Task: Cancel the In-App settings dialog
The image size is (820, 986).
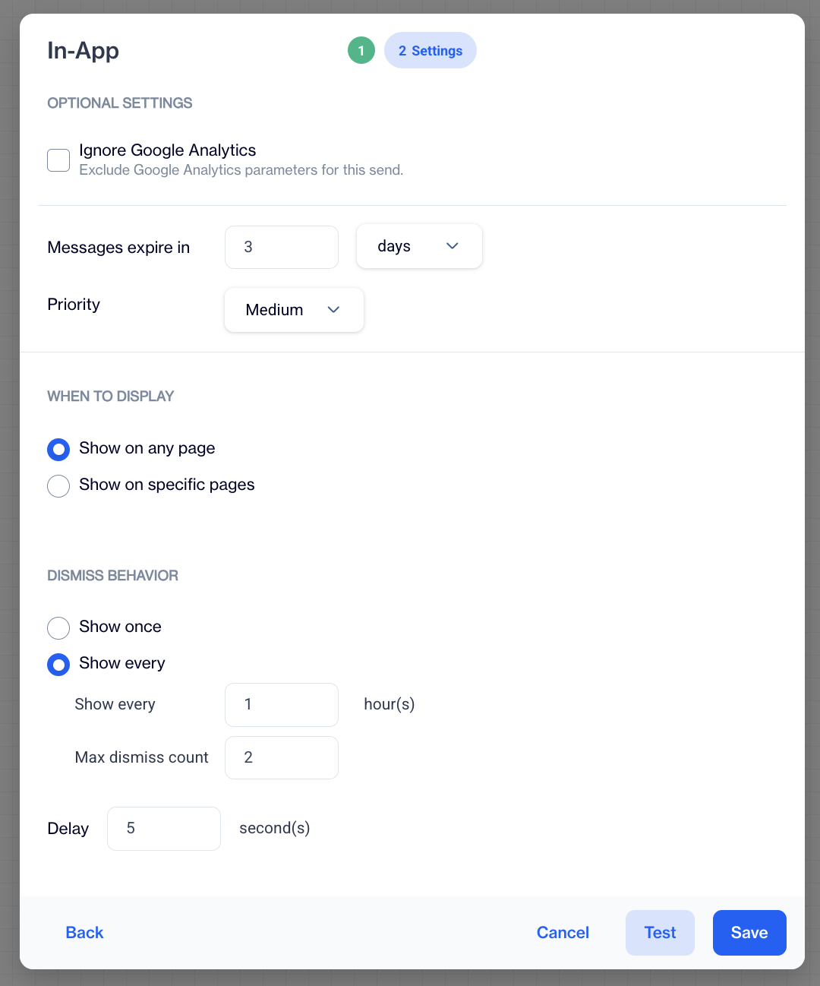Action: 563,933
